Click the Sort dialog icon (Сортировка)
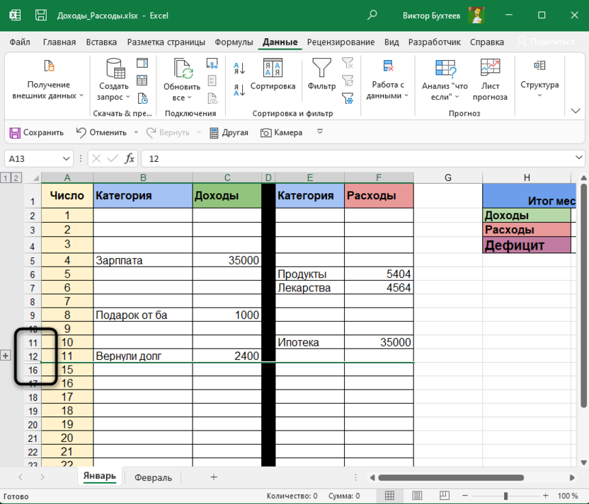 click(x=273, y=74)
